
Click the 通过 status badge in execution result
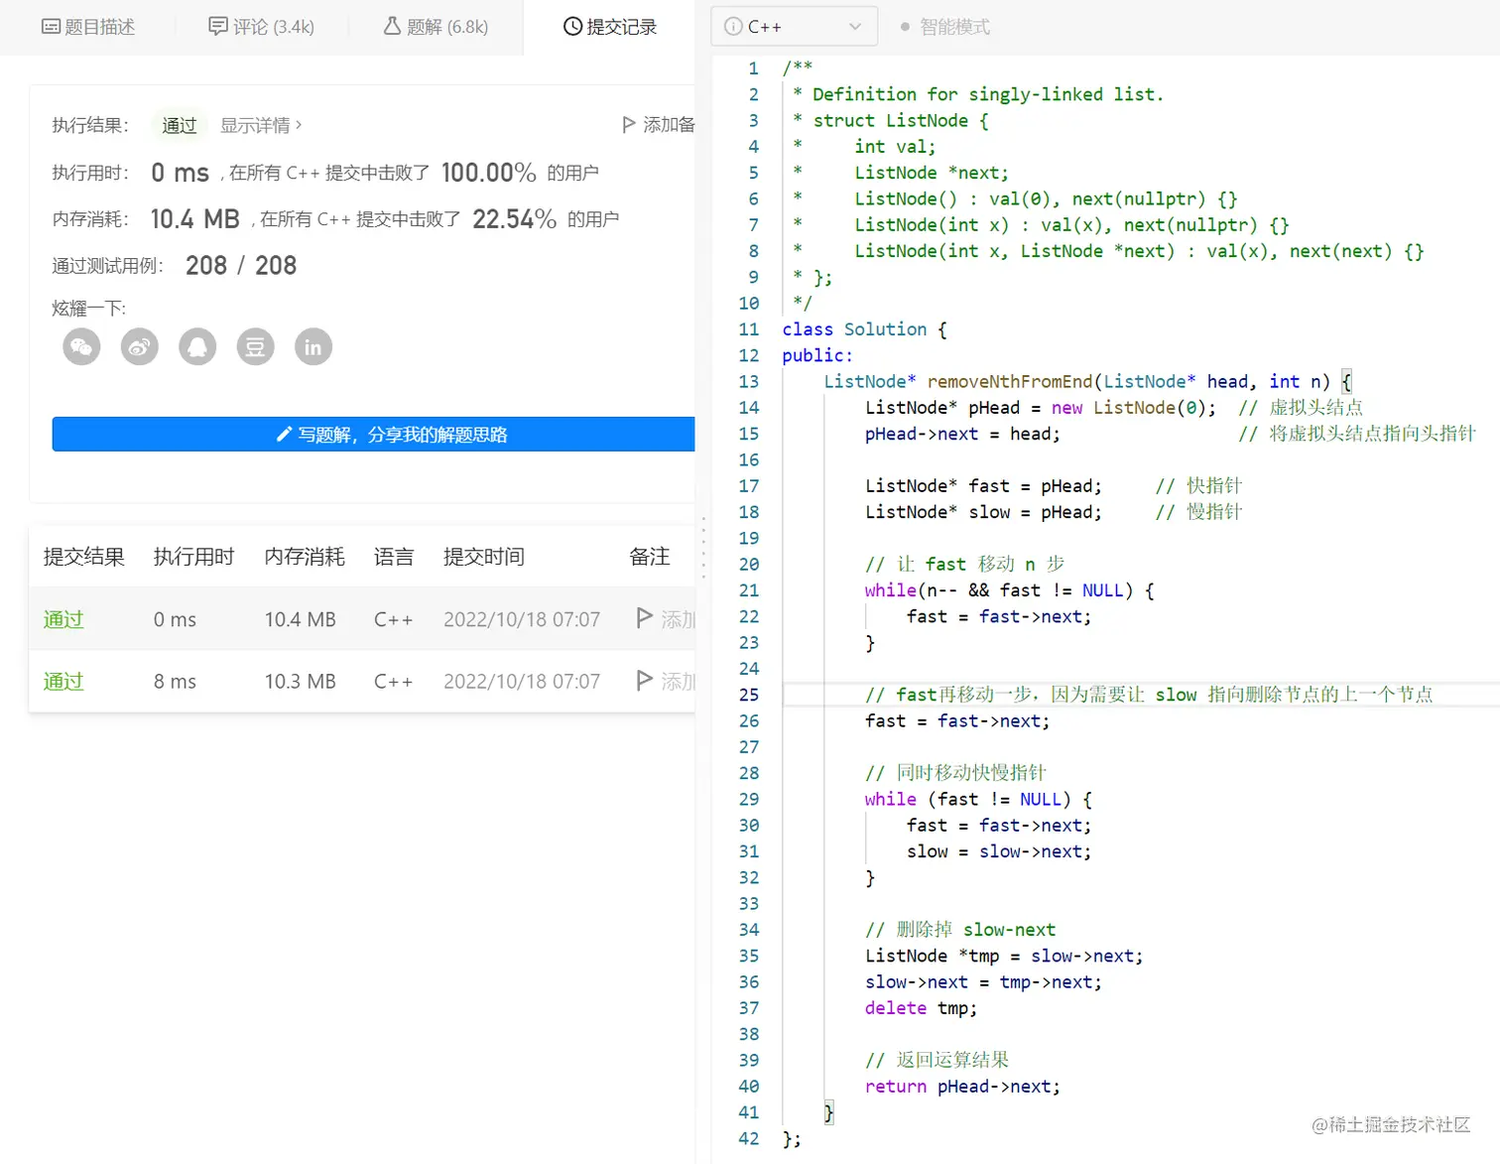[x=180, y=125]
